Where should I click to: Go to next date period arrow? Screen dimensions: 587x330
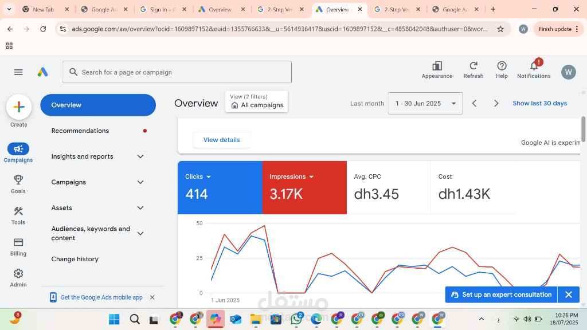496,103
